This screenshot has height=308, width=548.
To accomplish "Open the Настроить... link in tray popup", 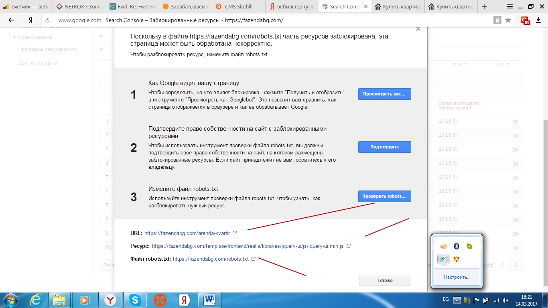I will 457,277.
